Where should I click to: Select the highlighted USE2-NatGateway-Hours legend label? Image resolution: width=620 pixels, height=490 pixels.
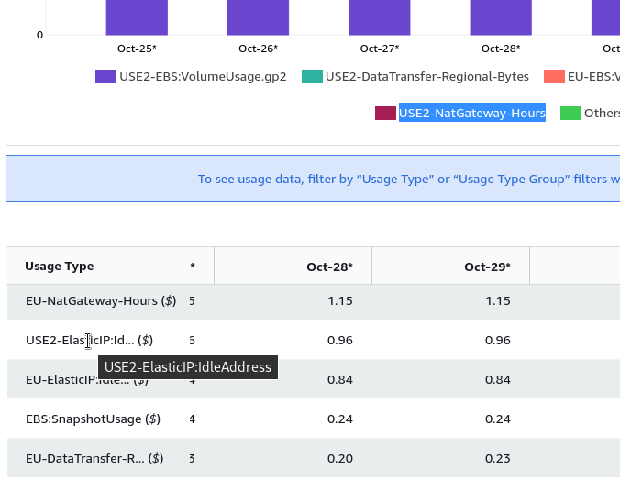pos(472,114)
